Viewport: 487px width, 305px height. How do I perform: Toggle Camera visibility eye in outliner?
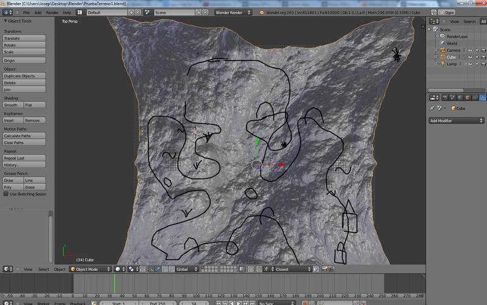click(470, 50)
